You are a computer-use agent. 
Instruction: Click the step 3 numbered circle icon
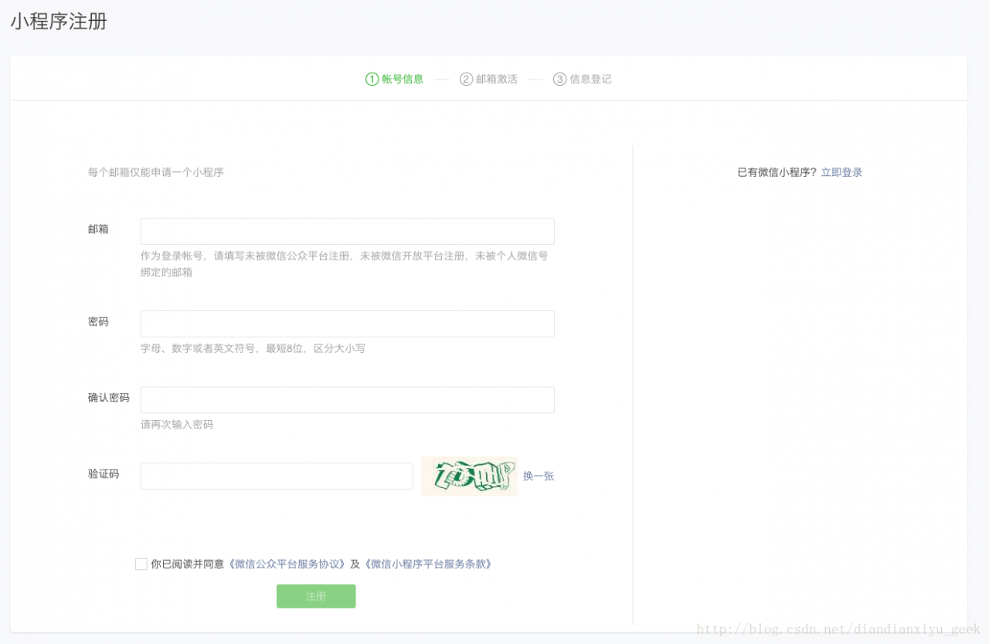pyautogui.click(x=559, y=78)
